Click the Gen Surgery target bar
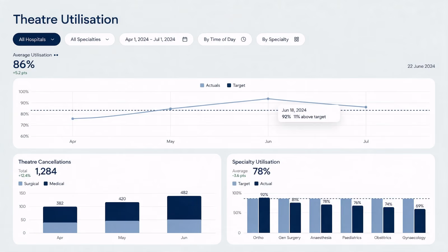The image size is (448, 252). [284, 216]
